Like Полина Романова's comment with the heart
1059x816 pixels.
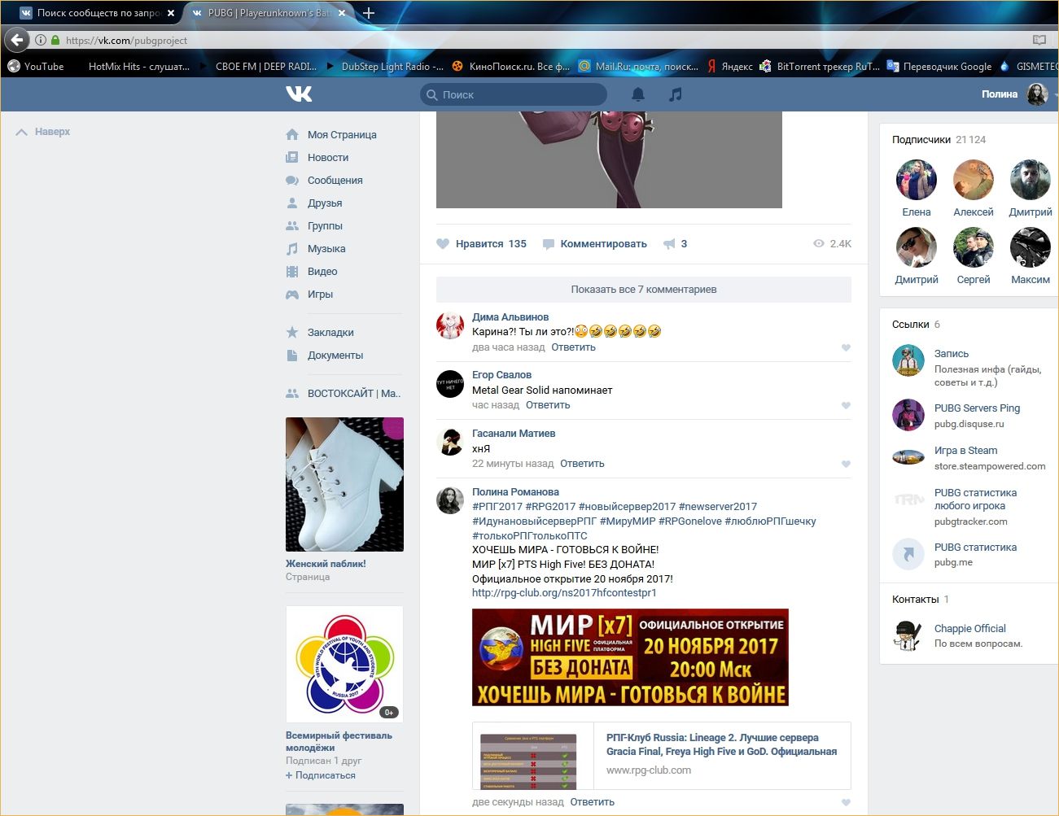click(x=846, y=802)
